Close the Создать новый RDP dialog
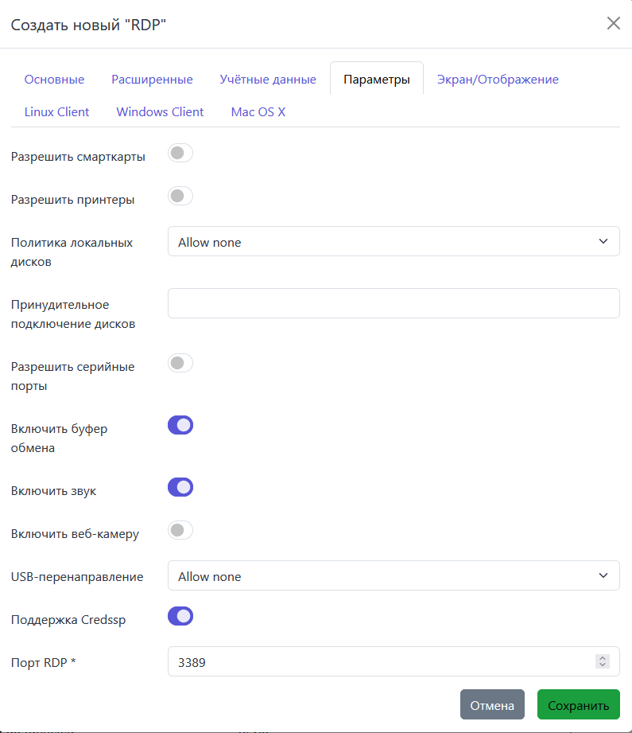The height and width of the screenshot is (733, 632). [x=613, y=23]
